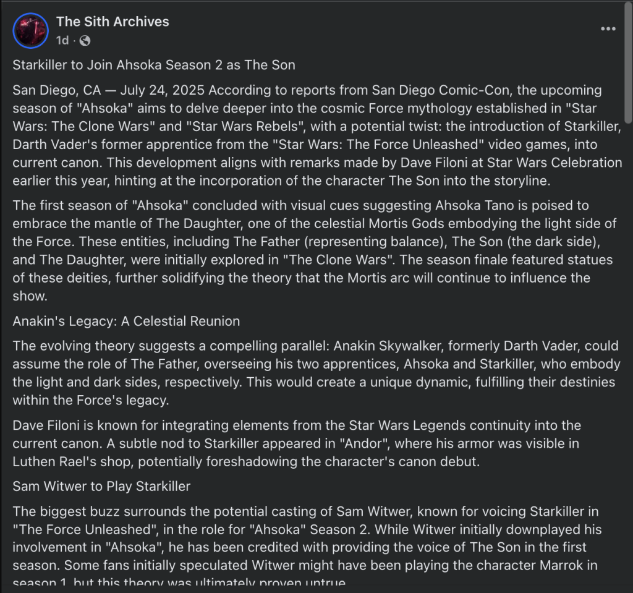Click the scrollbar track below the thumb
Image resolution: width=633 pixels, height=593 pixels.
click(628, 356)
